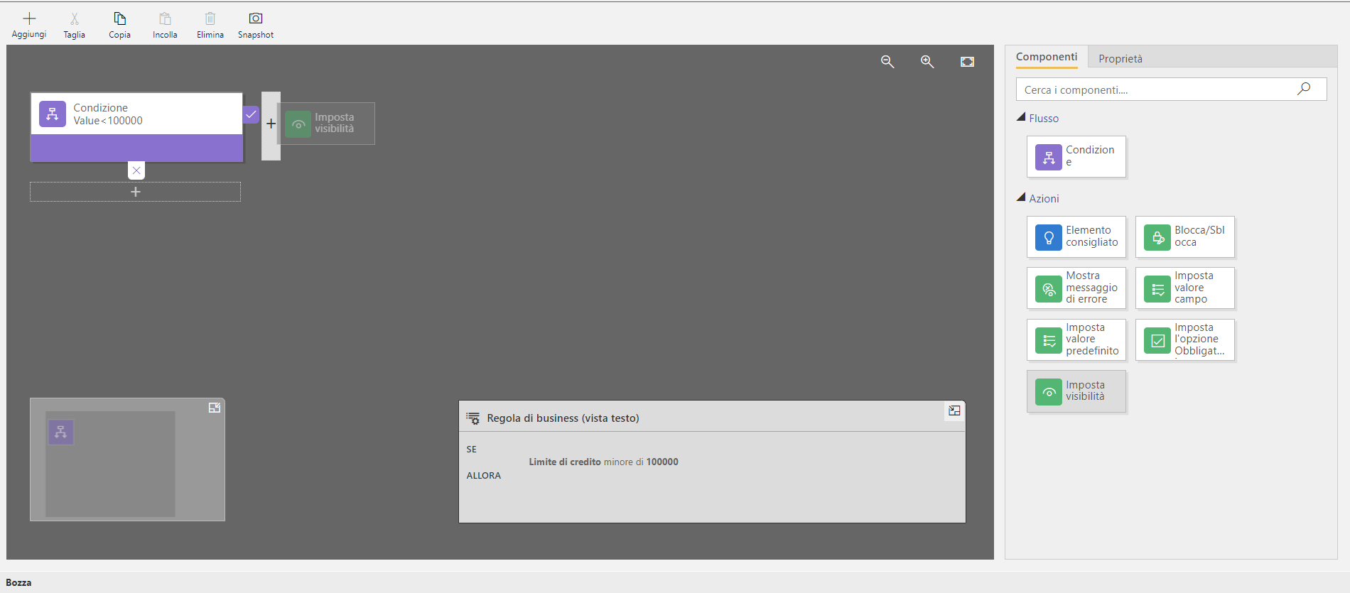Click the false-branch X below Condizione

pyautogui.click(x=136, y=170)
